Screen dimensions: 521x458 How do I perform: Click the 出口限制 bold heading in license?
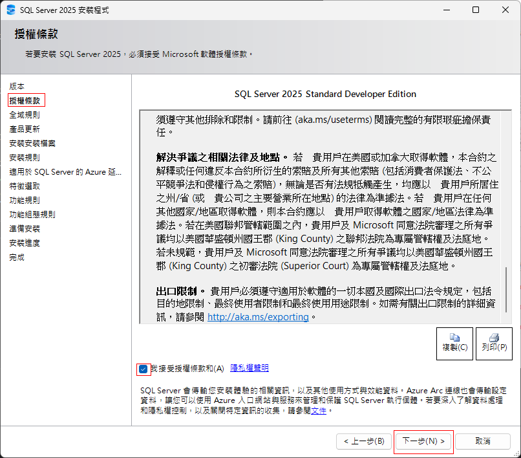coord(176,291)
